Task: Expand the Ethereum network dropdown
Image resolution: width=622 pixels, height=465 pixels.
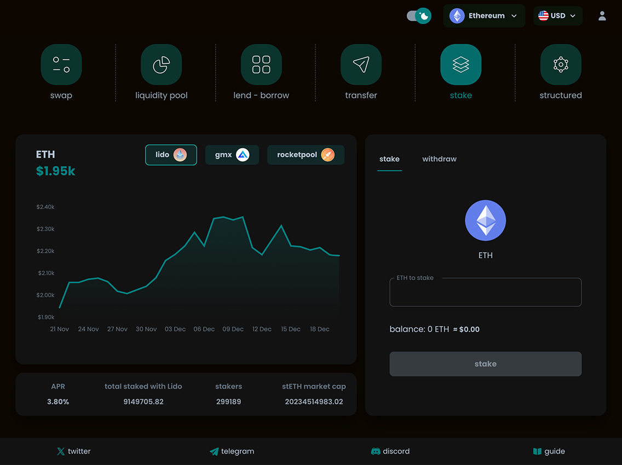Action: point(484,16)
